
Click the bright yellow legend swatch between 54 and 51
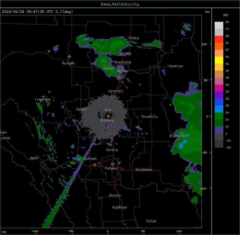pos(219,60)
